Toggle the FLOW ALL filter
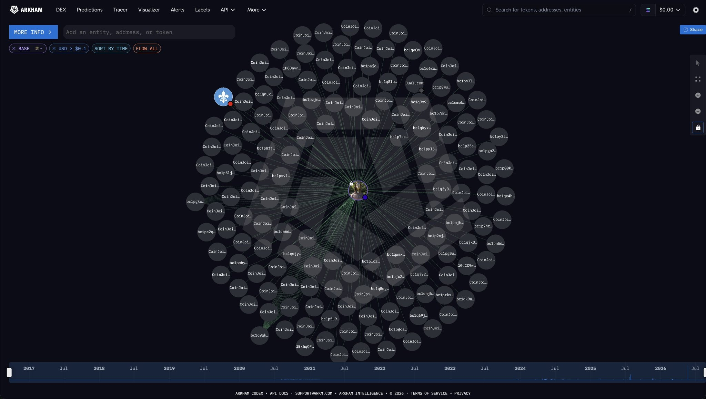706x399 pixels. (x=147, y=49)
